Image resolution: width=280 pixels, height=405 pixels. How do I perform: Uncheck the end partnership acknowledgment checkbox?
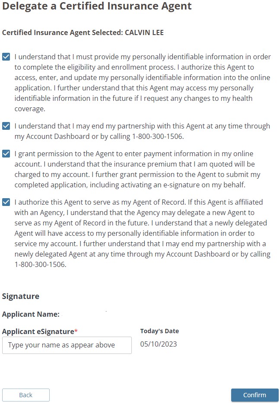pos(6,126)
